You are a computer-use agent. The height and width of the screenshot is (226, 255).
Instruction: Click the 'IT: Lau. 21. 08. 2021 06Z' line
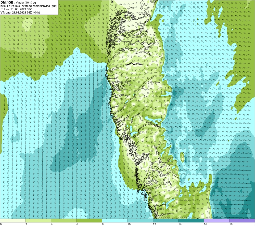pyautogui.click(x=16, y=9)
